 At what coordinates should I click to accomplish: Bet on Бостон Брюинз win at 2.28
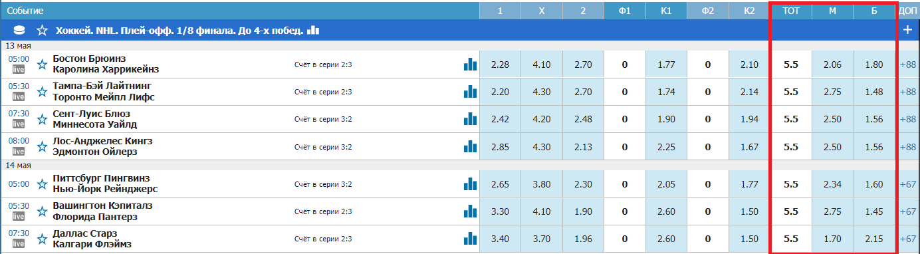click(500, 64)
